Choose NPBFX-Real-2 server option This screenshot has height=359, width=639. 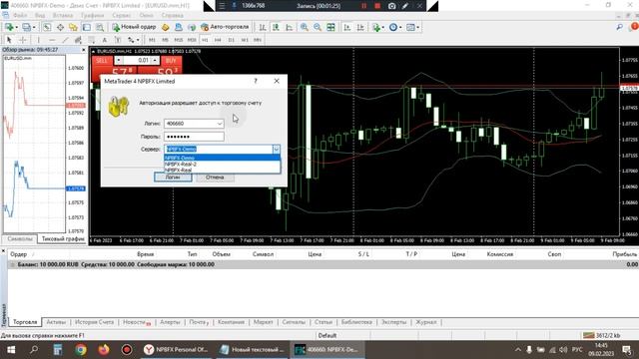coord(222,164)
